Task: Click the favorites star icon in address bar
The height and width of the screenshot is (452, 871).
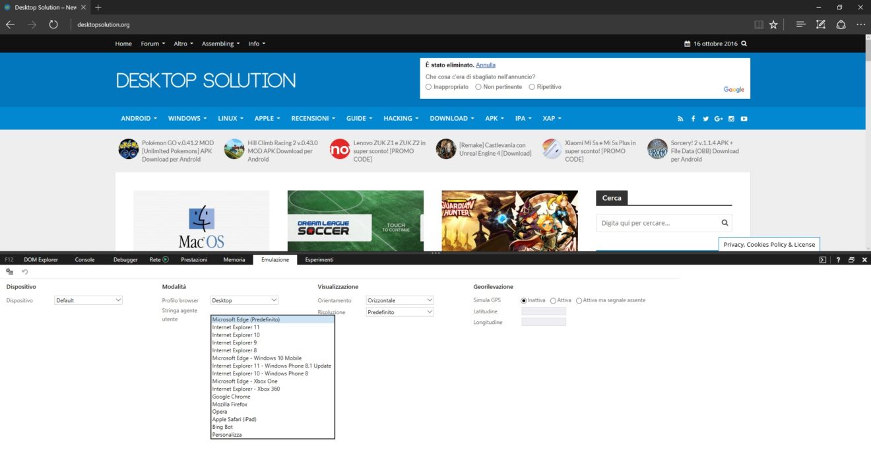Action: tap(773, 24)
